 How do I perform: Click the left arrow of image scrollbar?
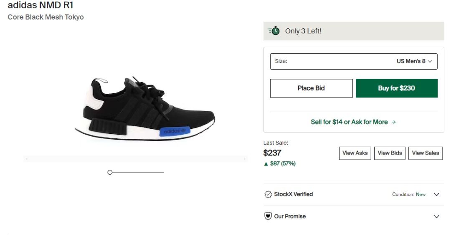[27, 159]
